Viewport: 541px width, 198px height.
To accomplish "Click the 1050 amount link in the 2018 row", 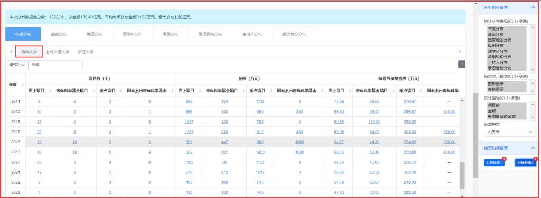I will pos(300,142).
